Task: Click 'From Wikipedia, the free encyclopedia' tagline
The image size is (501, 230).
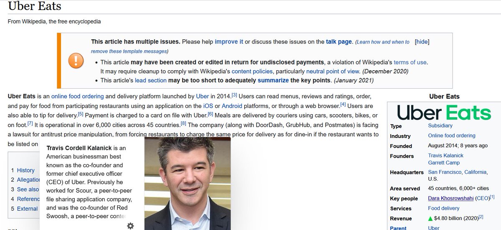Action: (54, 21)
